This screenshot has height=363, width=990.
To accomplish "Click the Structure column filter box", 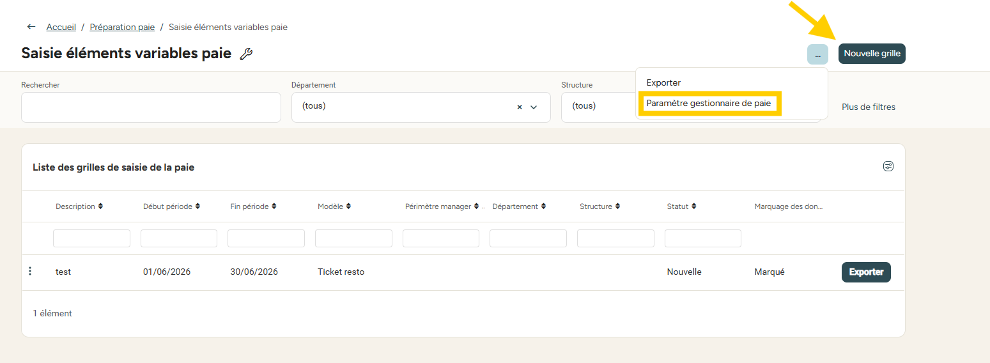I will tap(615, 238).
